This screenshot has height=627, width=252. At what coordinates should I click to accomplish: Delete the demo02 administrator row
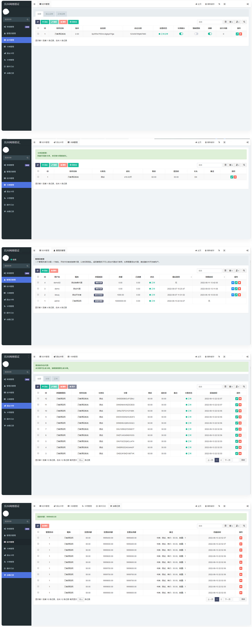pyautogui.click(x=239, y=283)
